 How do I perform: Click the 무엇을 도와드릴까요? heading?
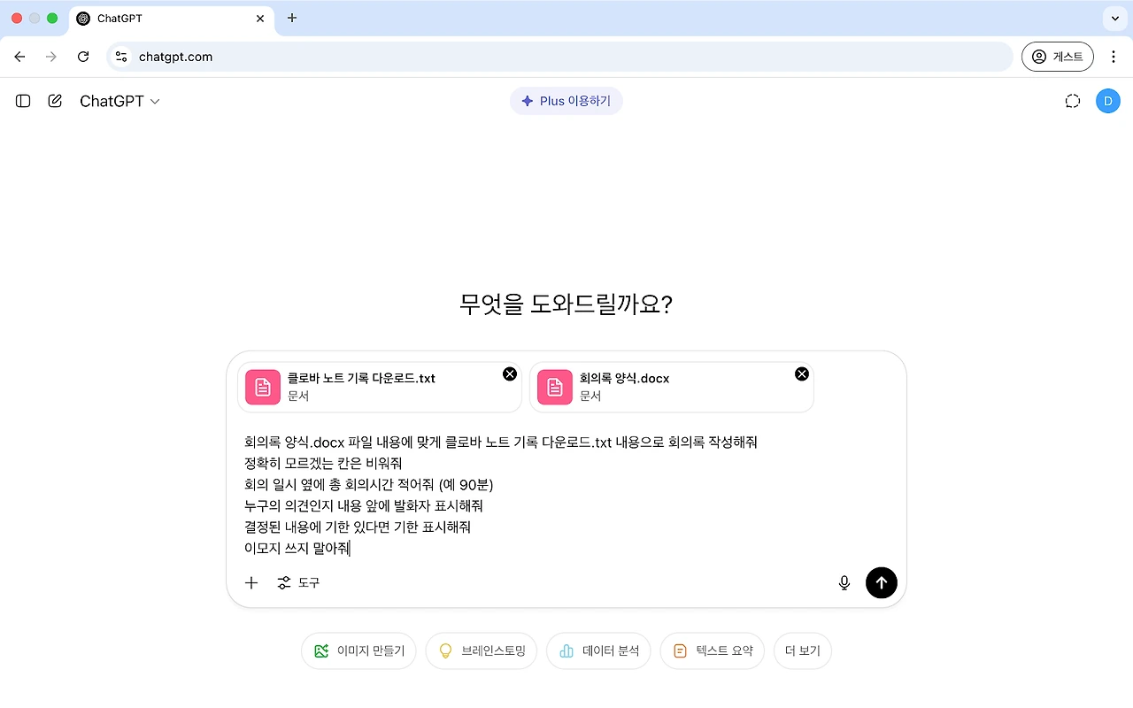(566, 304)
